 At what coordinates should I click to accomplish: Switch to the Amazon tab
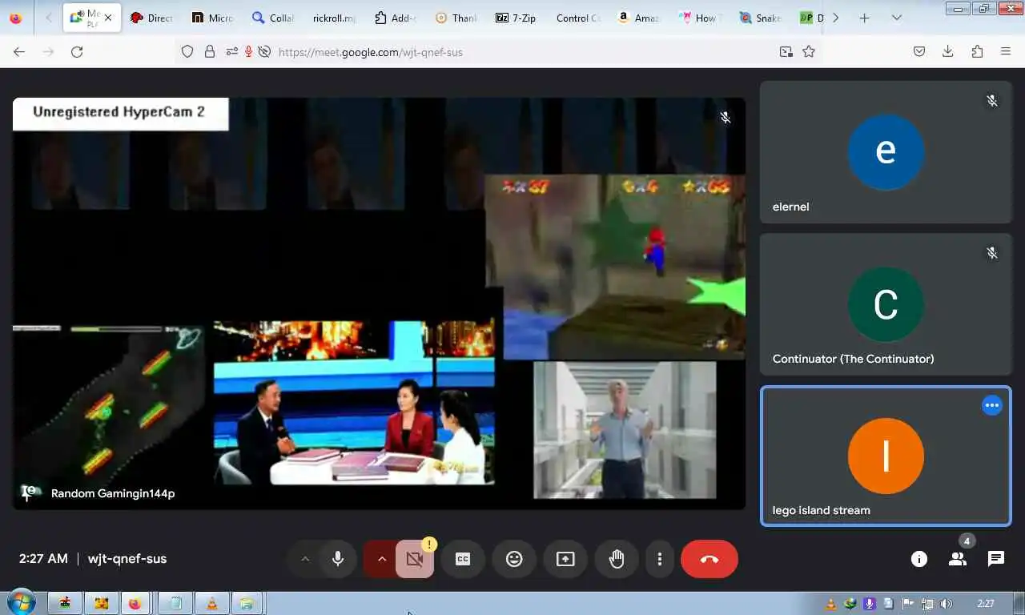637,18
